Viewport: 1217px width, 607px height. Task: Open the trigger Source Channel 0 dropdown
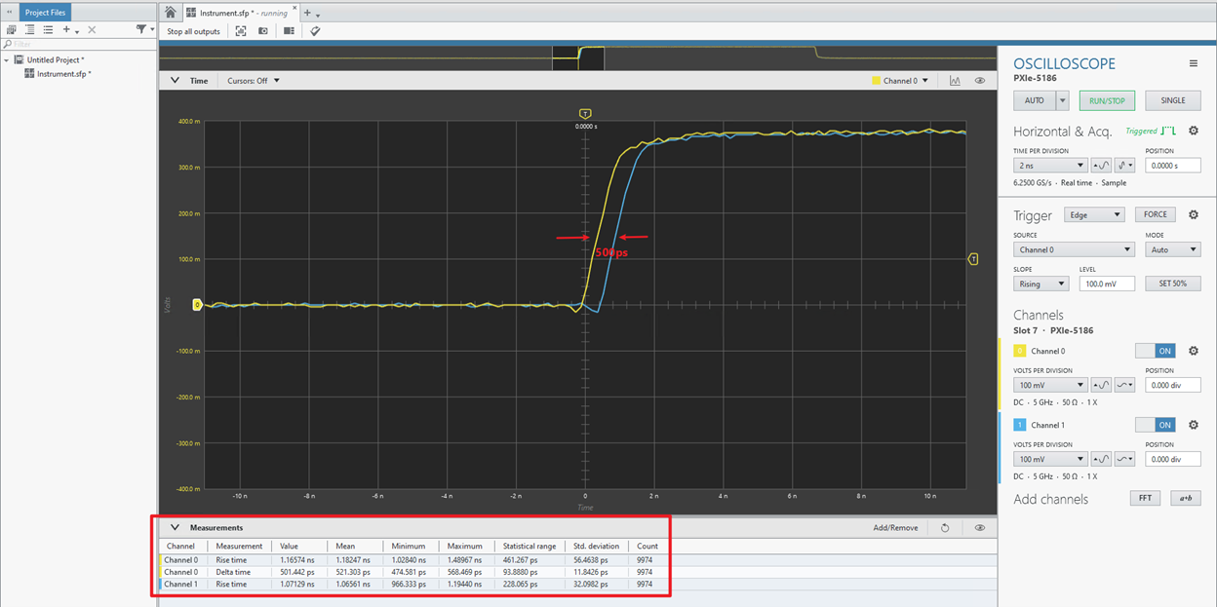pos(1075,249)
